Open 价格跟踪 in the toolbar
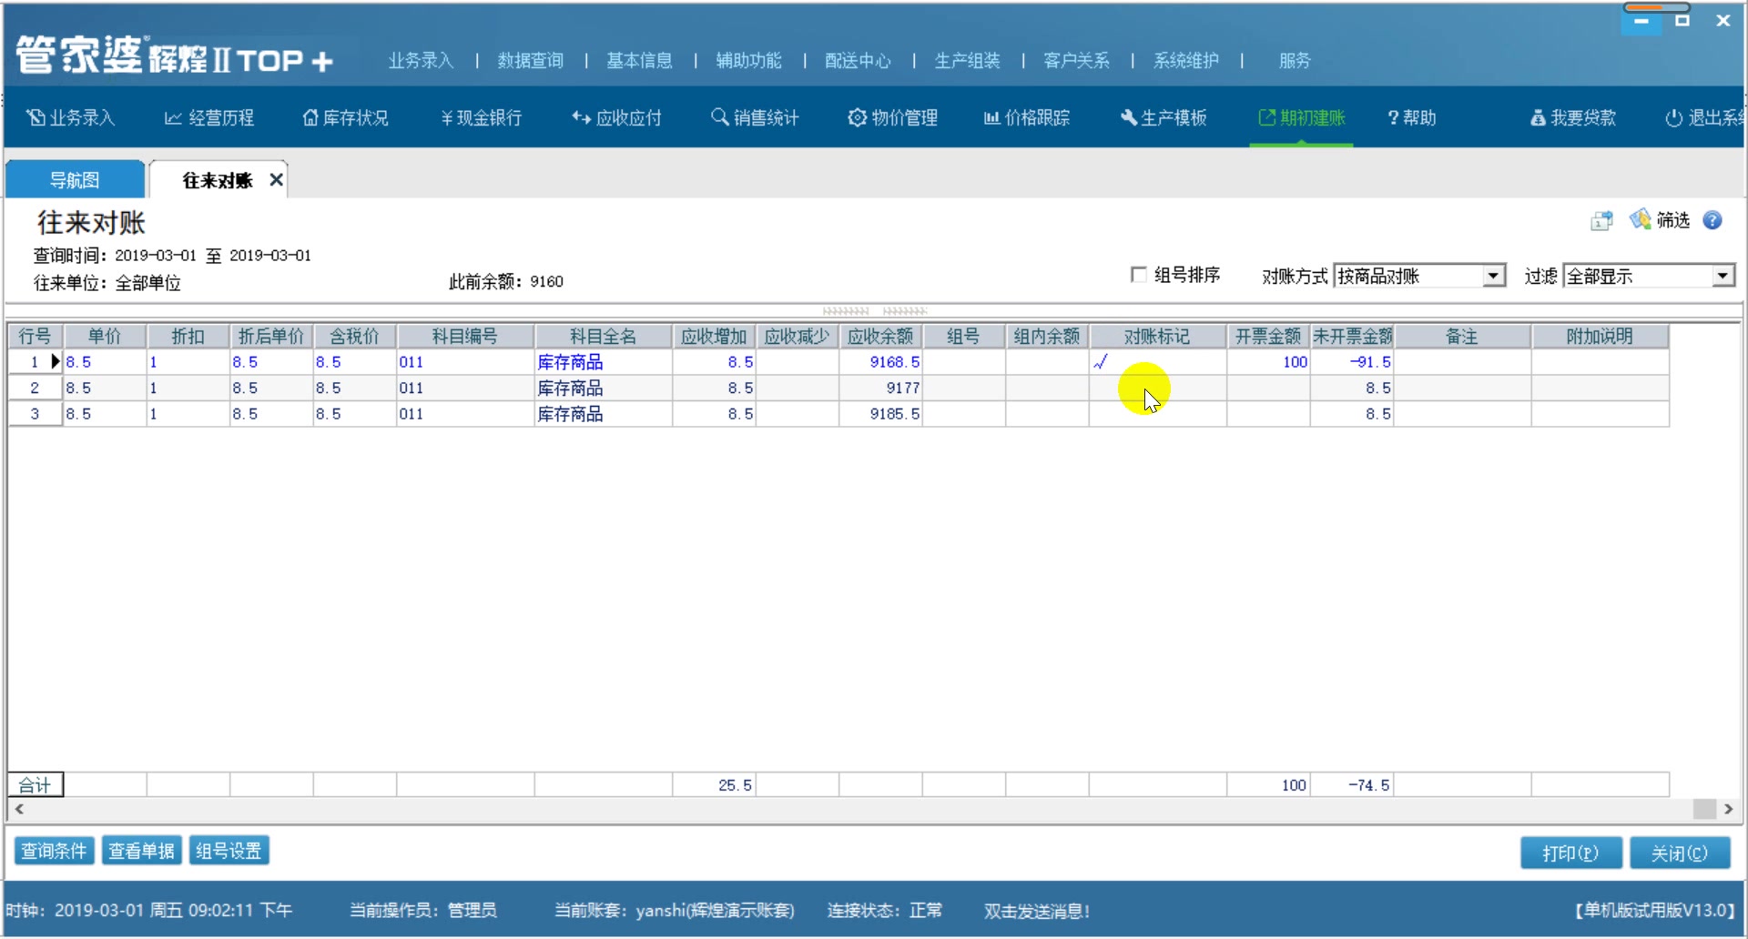 coord(1027,118)
